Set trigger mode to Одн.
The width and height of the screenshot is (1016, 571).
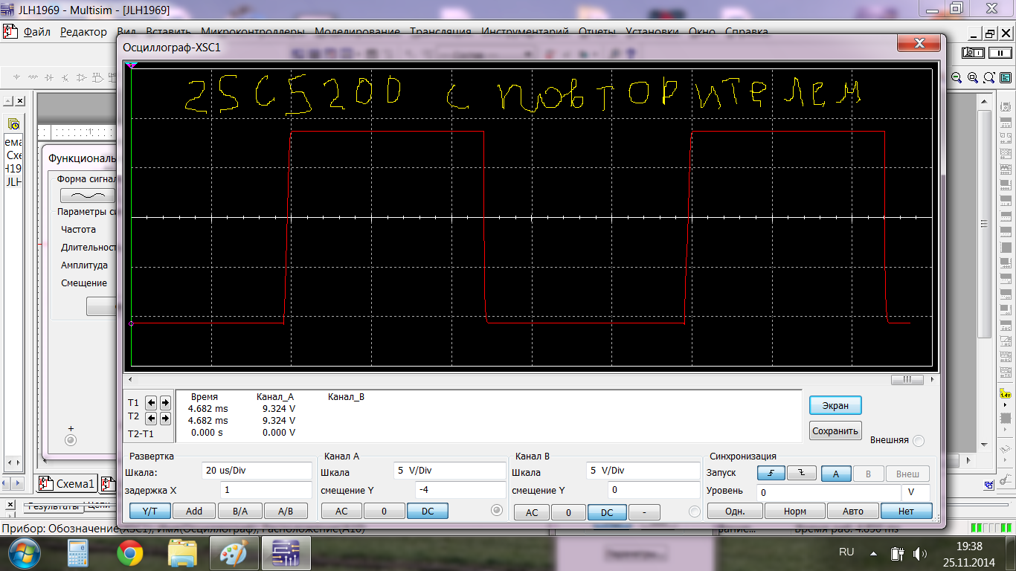(734, 511)
